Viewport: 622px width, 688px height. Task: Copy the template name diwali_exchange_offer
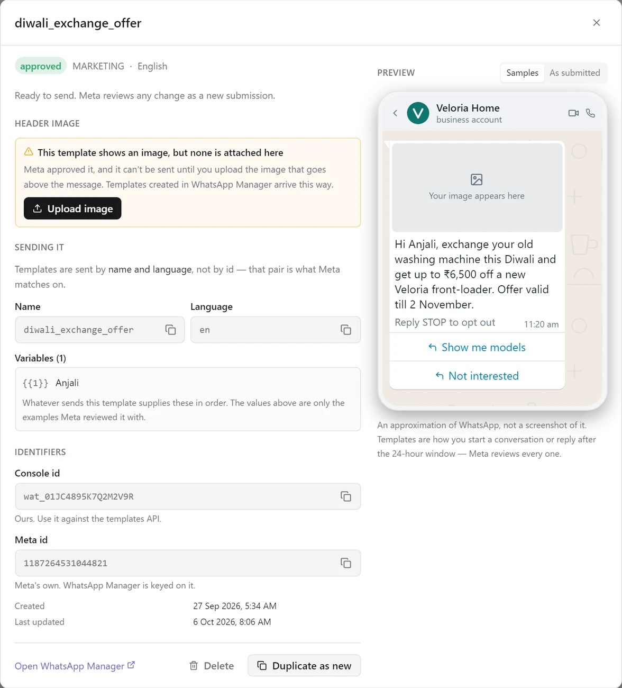click(x=170, y=330)
